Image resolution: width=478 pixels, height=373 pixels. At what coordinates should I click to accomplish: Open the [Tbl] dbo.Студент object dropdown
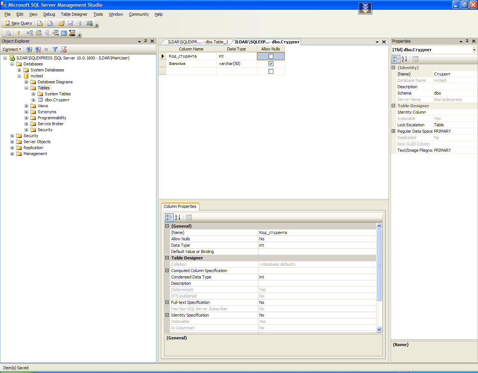pos(475,50)
